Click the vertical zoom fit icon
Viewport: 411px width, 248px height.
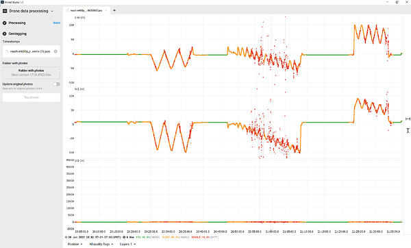(408, 130)
